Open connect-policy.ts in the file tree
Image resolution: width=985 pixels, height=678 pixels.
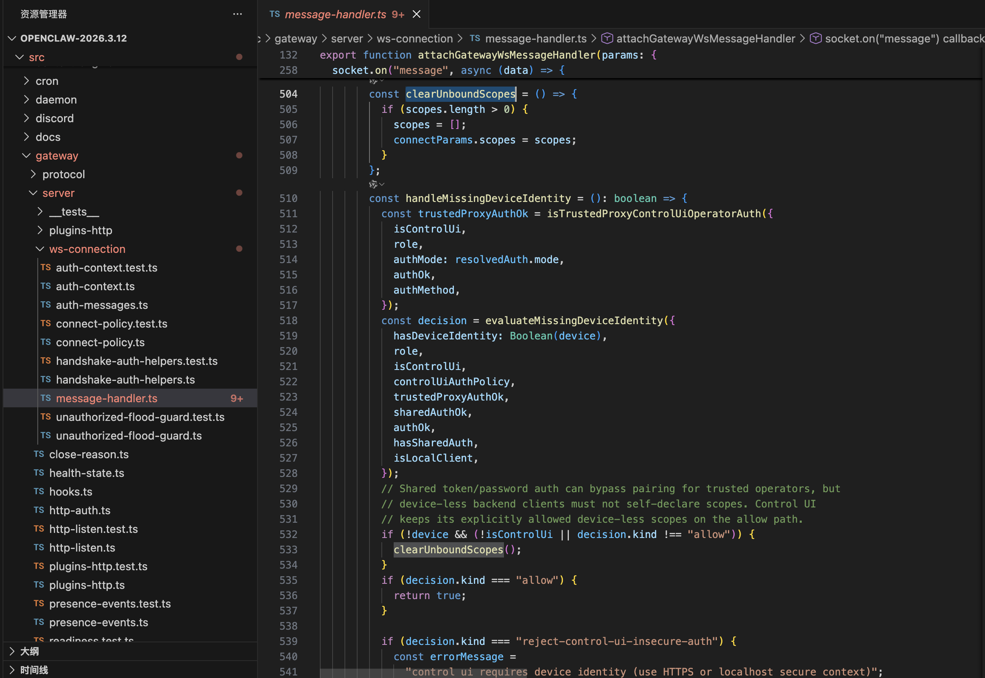pos(100,342)
